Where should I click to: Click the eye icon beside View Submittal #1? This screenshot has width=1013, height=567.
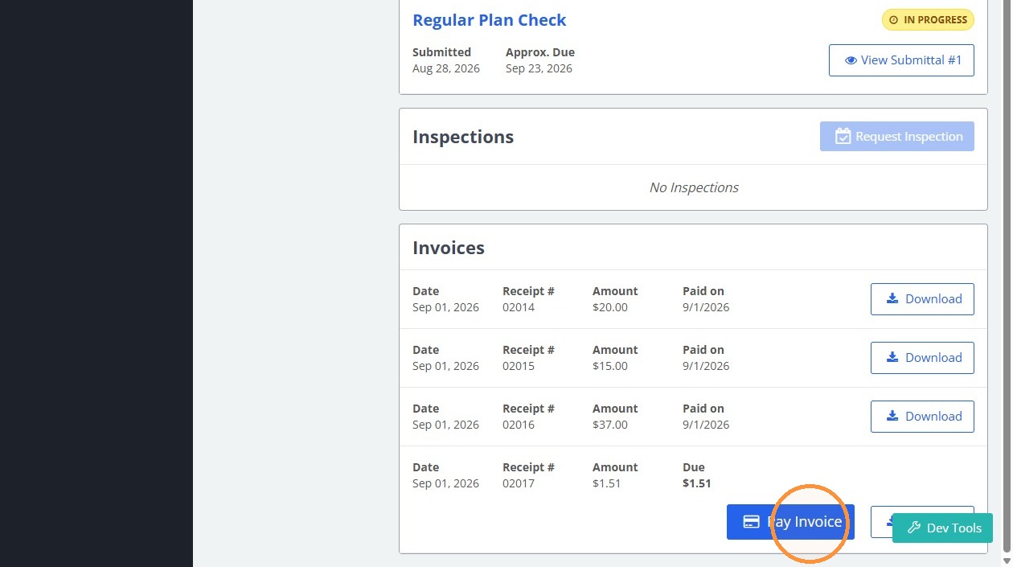851,60
